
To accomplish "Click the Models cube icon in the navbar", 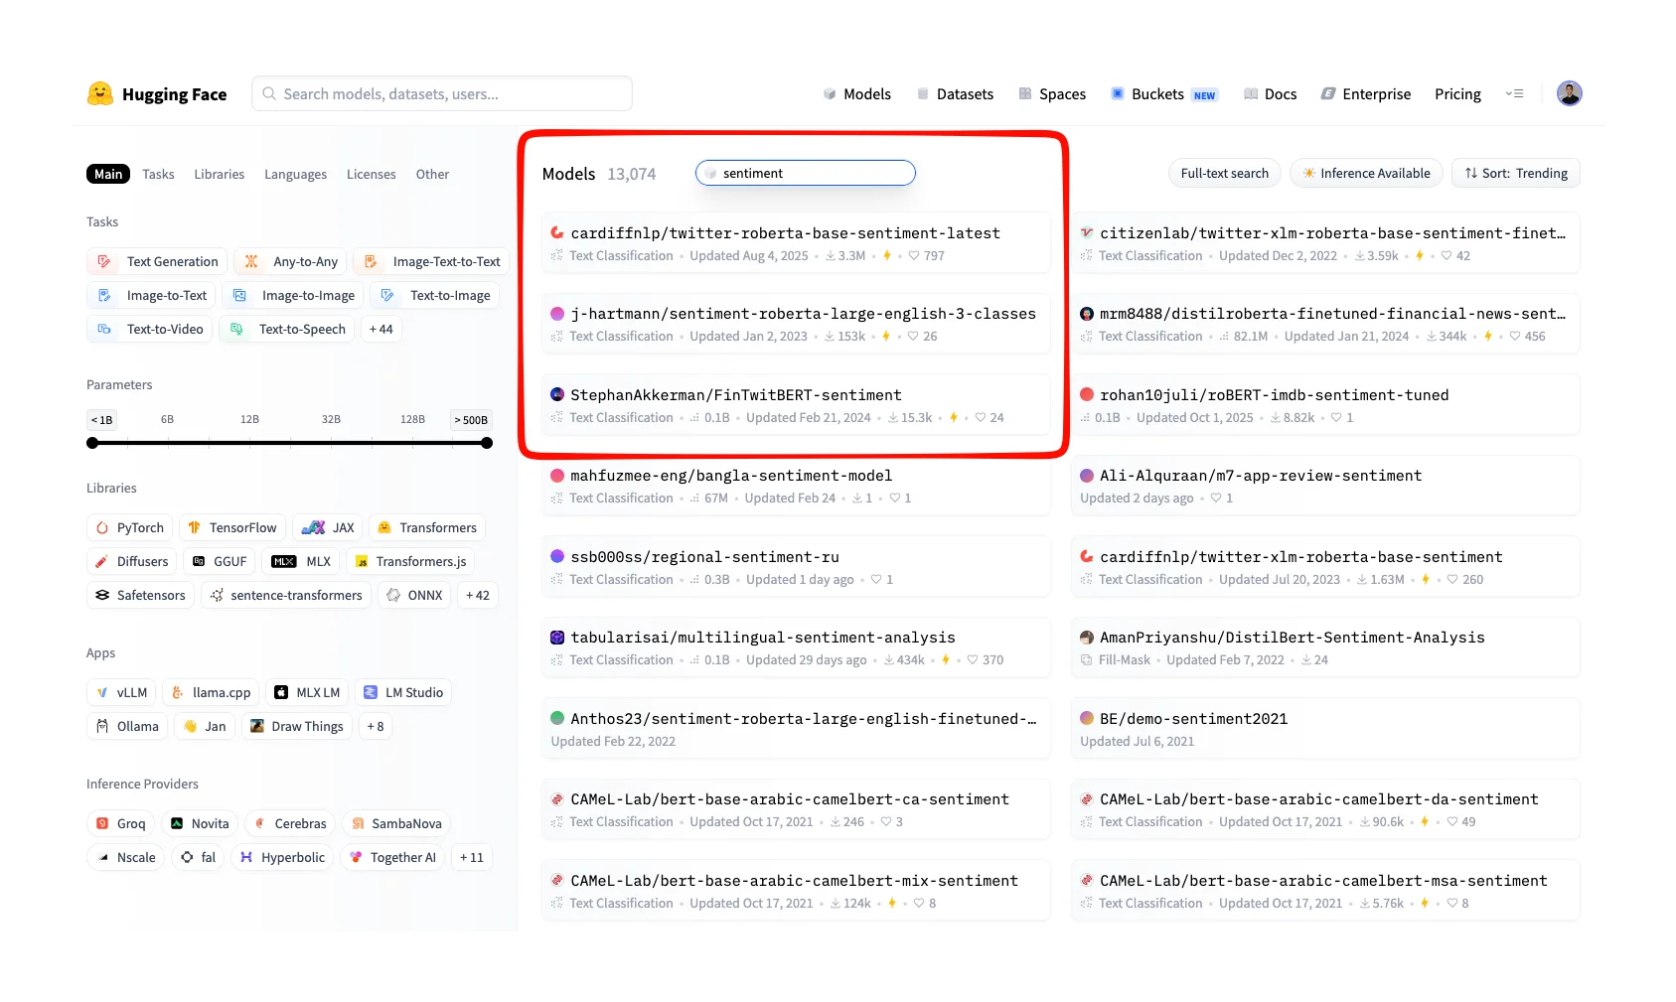I will click(x=830, y=93).
